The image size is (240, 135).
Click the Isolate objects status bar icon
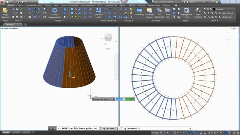[x=229, y=132]
